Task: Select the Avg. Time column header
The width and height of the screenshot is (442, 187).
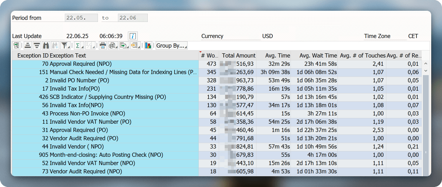Action: click(x=274, y=56)
